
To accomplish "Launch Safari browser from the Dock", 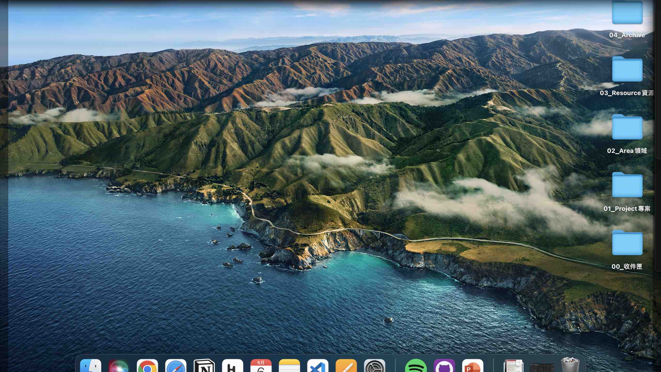I will tap(176, 366).
